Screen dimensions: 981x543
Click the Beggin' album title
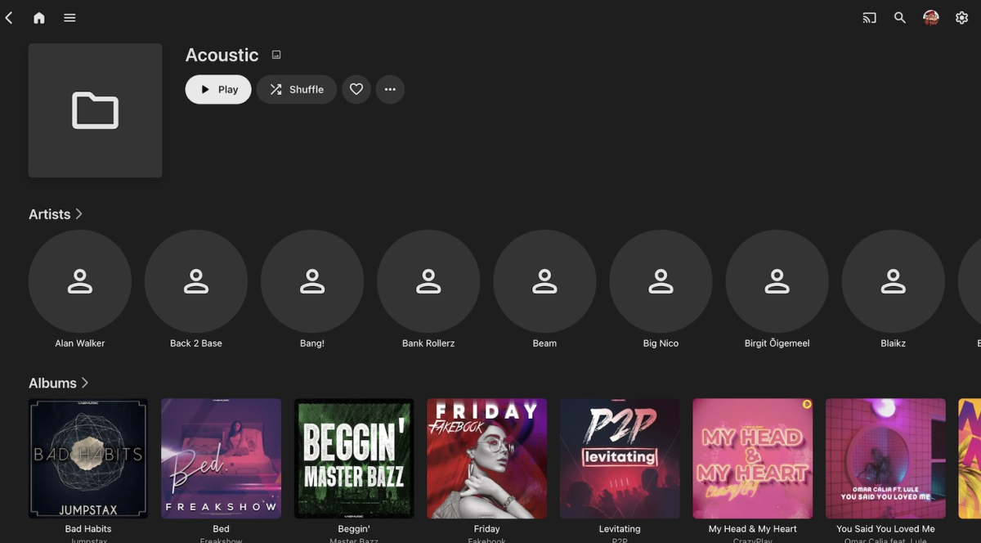pos(354,529)
